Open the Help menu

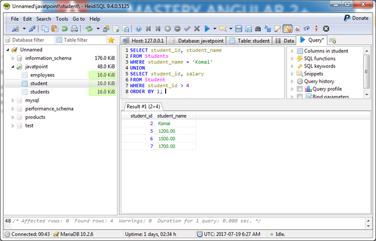tap(95, 19)
